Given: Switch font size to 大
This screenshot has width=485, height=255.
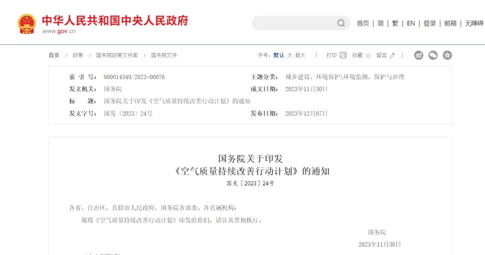Looking at the screenshot, I should coord(290,55).
